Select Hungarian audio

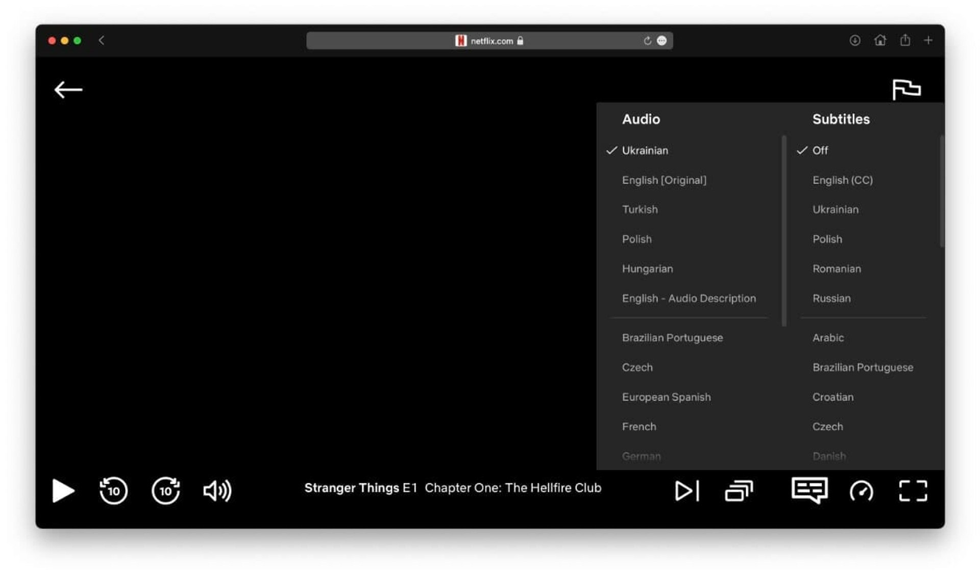(647, 269)
